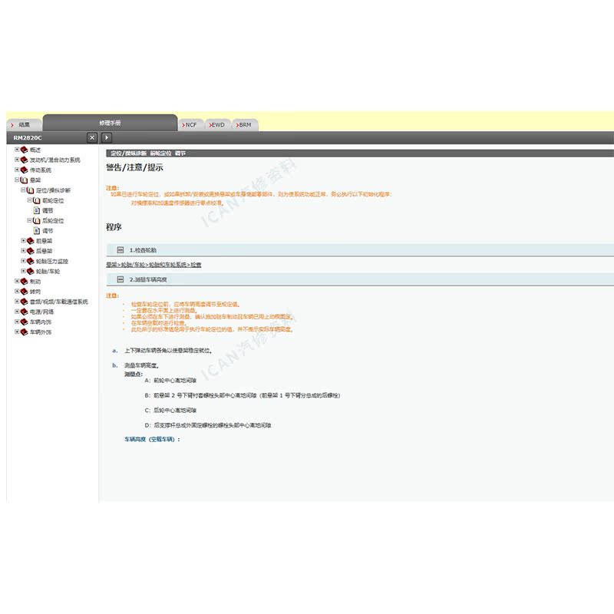Collapse section 2.测量车辆高度 with minus icon
This screenshot has width=614, height=614.
pyautogui.click(x=120, y=279)
